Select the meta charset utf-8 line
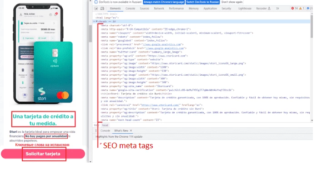The height and width of the screenshot is (169, 317). (116, 25)
